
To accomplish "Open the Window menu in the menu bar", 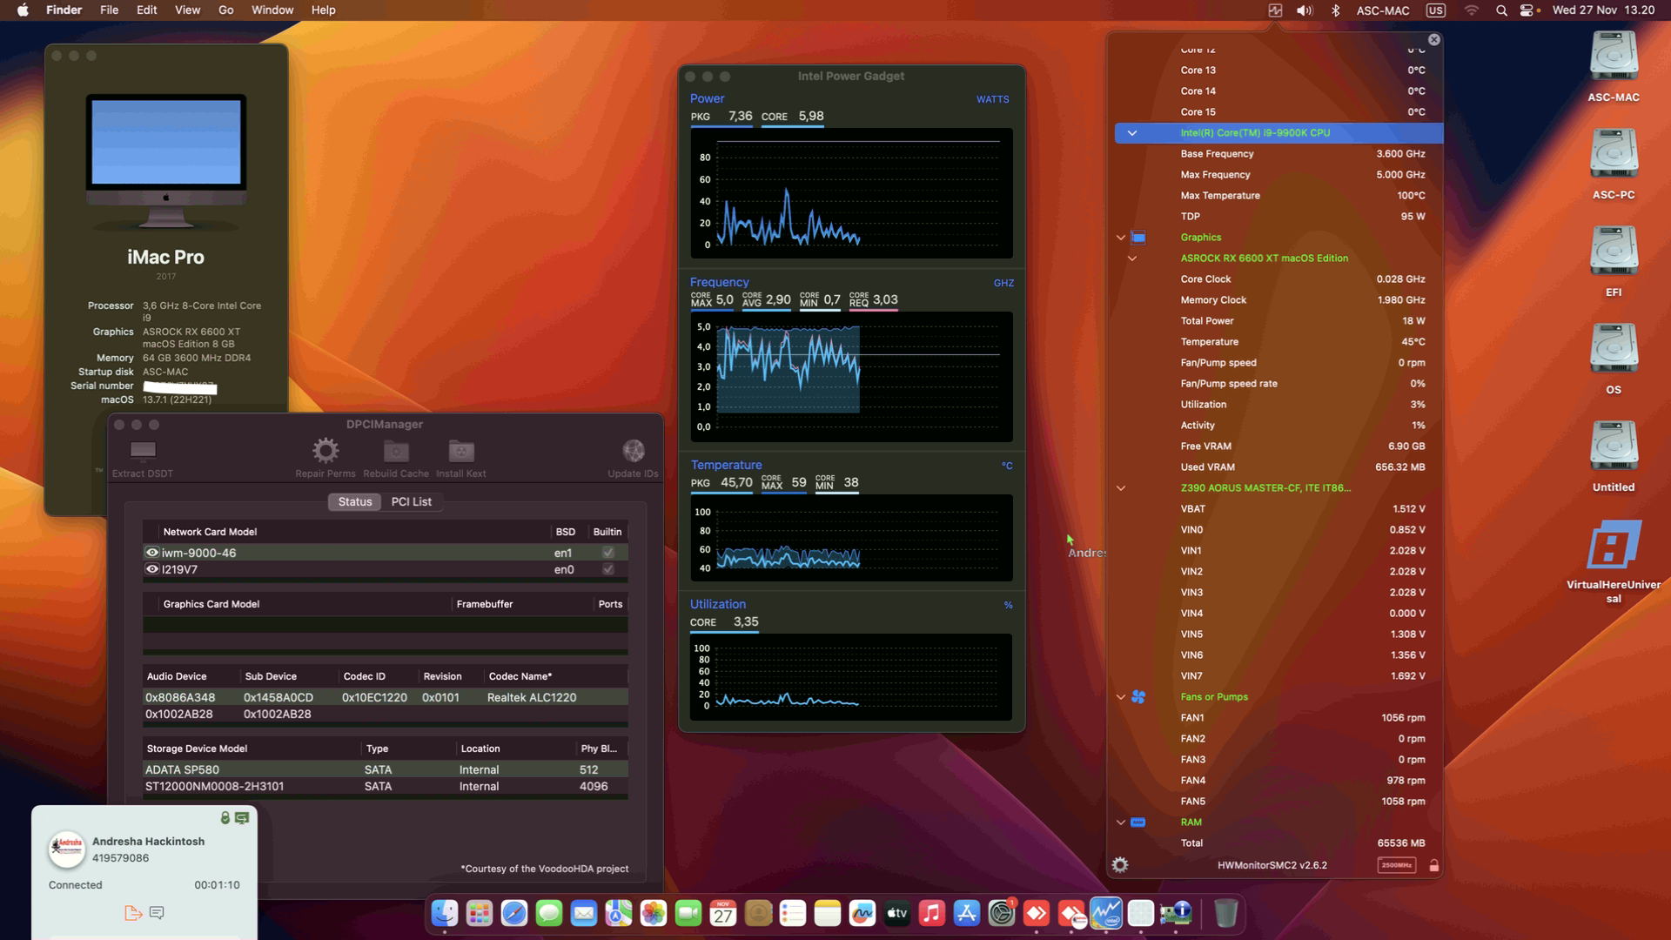I will pyautogui.click(x=272, y=10).
